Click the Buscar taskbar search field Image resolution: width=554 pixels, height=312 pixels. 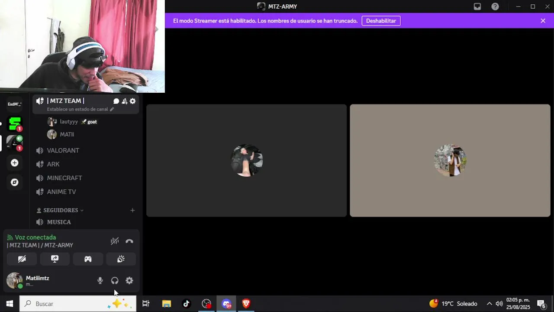78,304
